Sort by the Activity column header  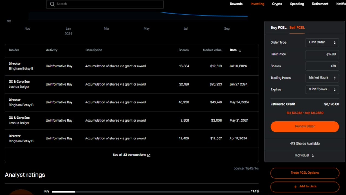[x=52, y=50]
